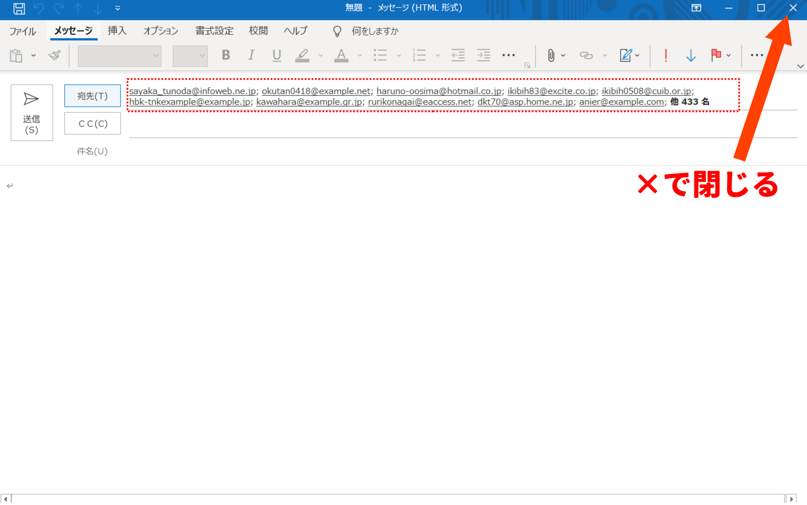
Task: Open the font name dropdown
Action: tap(156, 56)
